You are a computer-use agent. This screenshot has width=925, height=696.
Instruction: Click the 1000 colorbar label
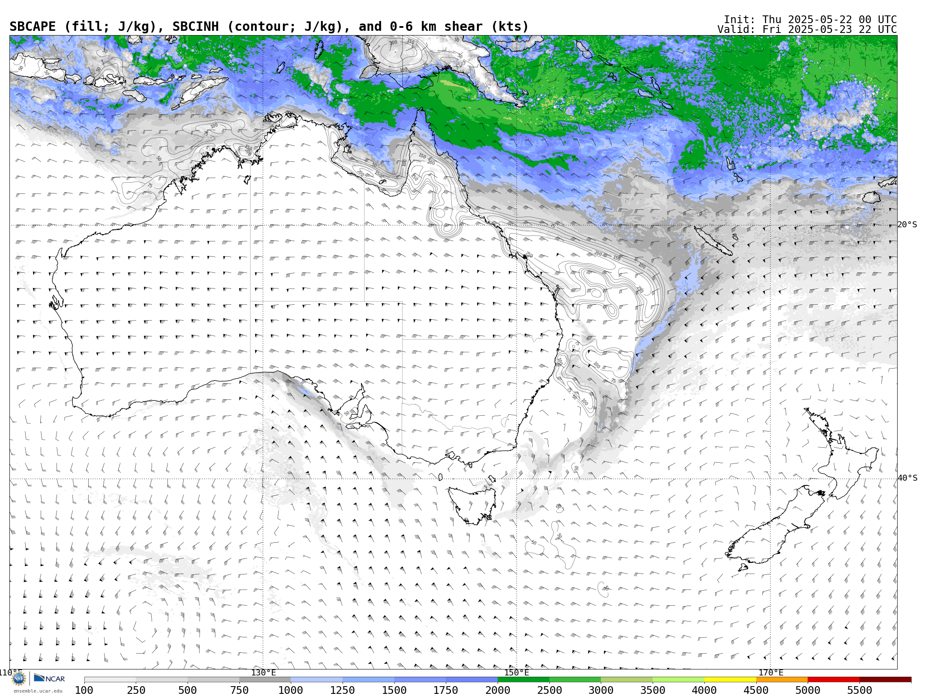click(291, 690)
